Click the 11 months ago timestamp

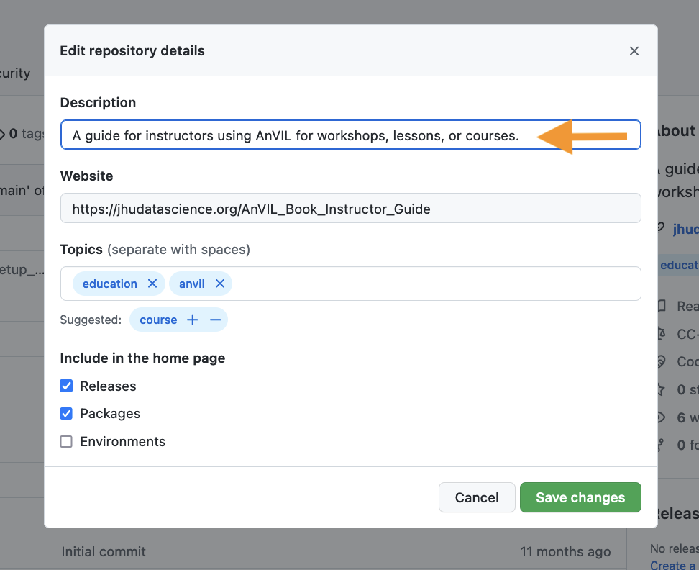[x=565, y=552]
